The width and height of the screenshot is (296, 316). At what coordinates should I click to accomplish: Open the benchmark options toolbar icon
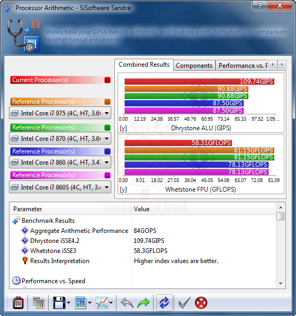(x=18, y=303)
